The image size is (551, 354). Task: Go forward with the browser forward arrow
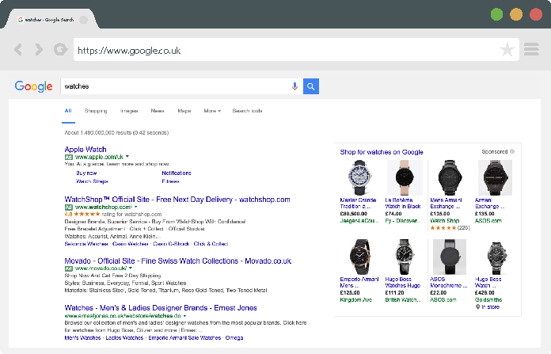39,50
